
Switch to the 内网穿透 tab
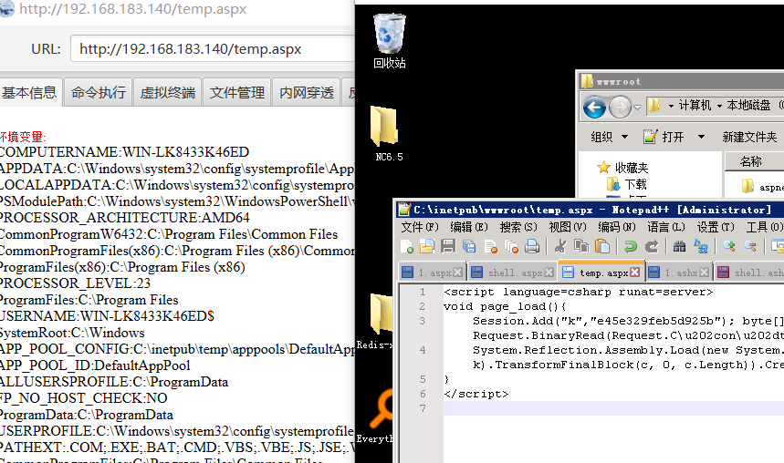307,93
